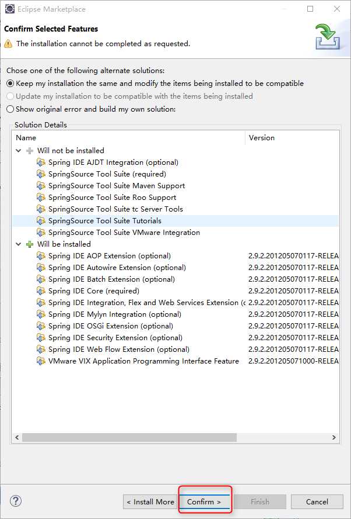Click the Version column header
Viewport: 351px width, 519px height.
[292, 138]
